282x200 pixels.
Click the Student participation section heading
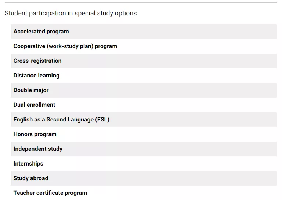pyautogui.click(x=70, y=13)
